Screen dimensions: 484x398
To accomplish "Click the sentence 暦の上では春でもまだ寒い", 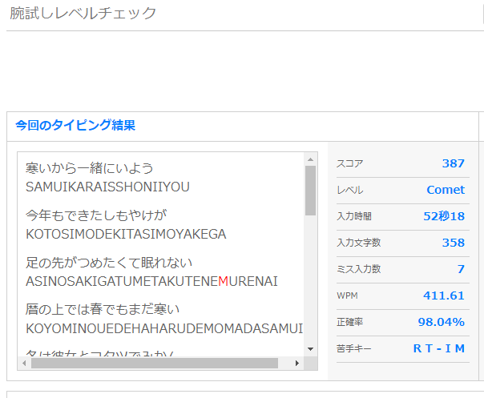I will pos(103,309).
